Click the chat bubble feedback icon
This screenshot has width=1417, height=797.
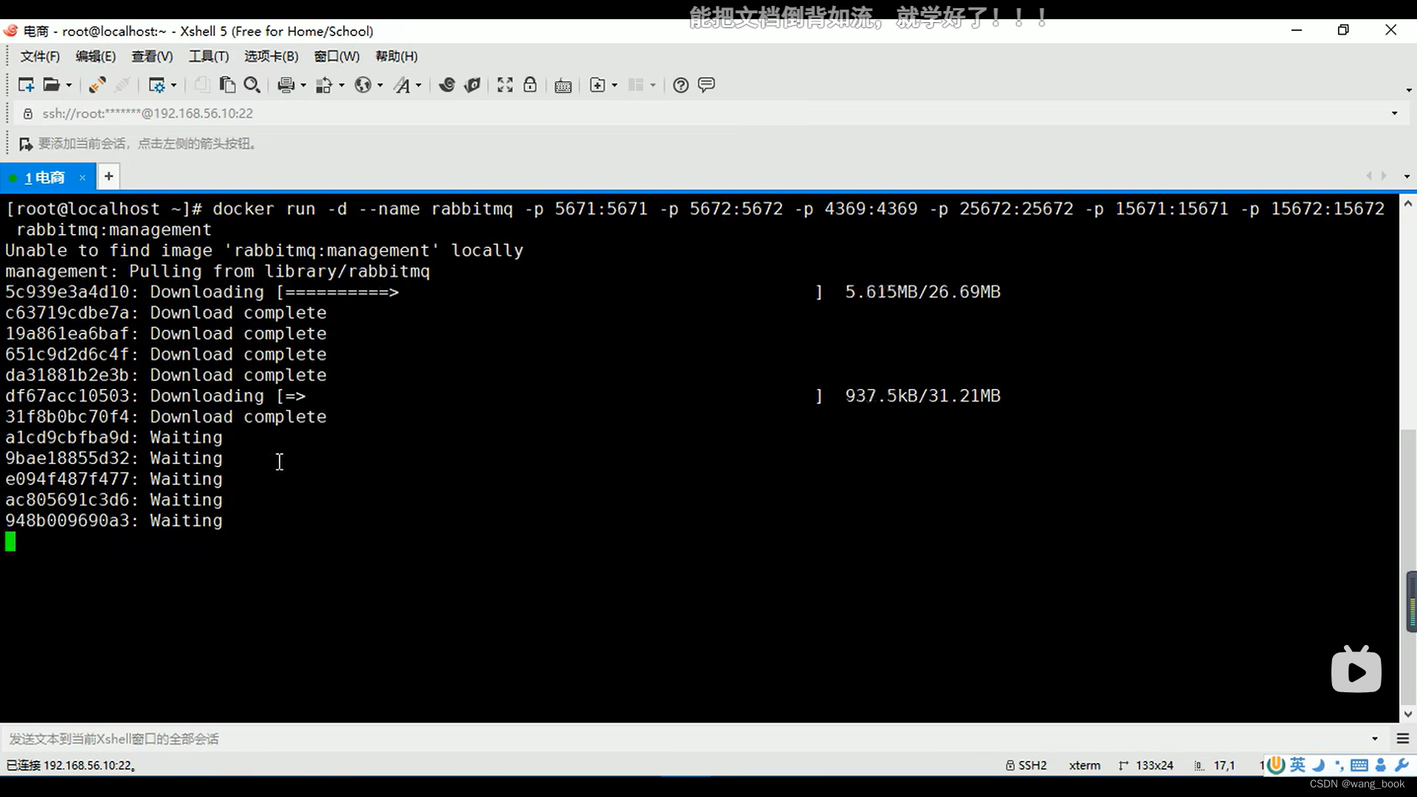706,86
